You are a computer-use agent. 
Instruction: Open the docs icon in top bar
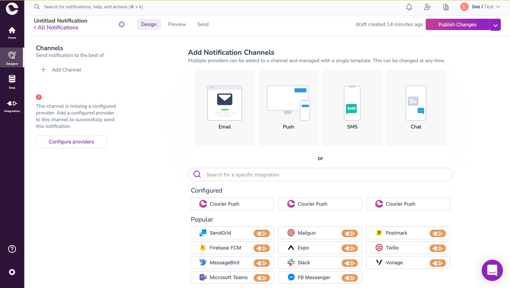[446, 7]
